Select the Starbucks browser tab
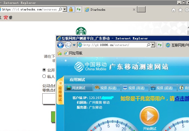 click(x=110, y=10)
